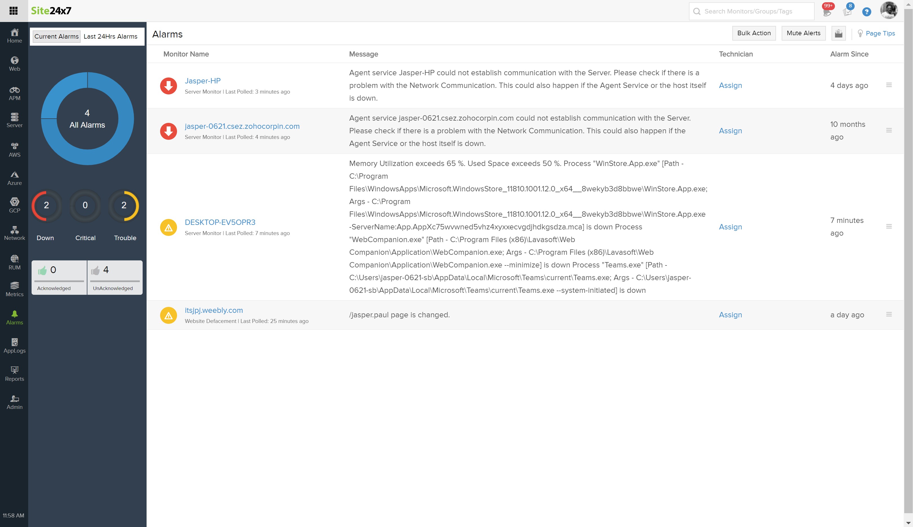Click the red 99+ notifications icon

click(x=827, y=11)
